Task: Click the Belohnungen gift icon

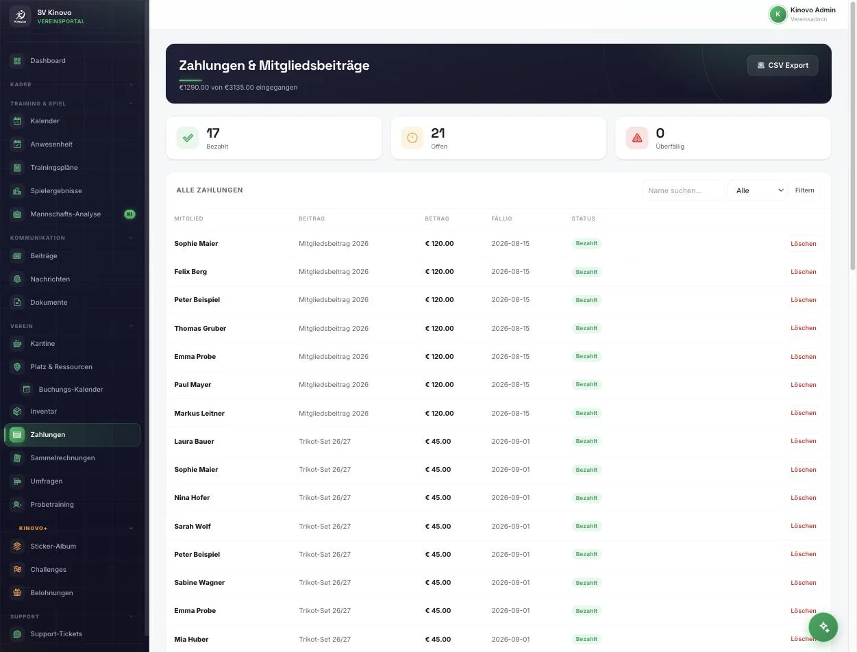Action: pos(17,593)
